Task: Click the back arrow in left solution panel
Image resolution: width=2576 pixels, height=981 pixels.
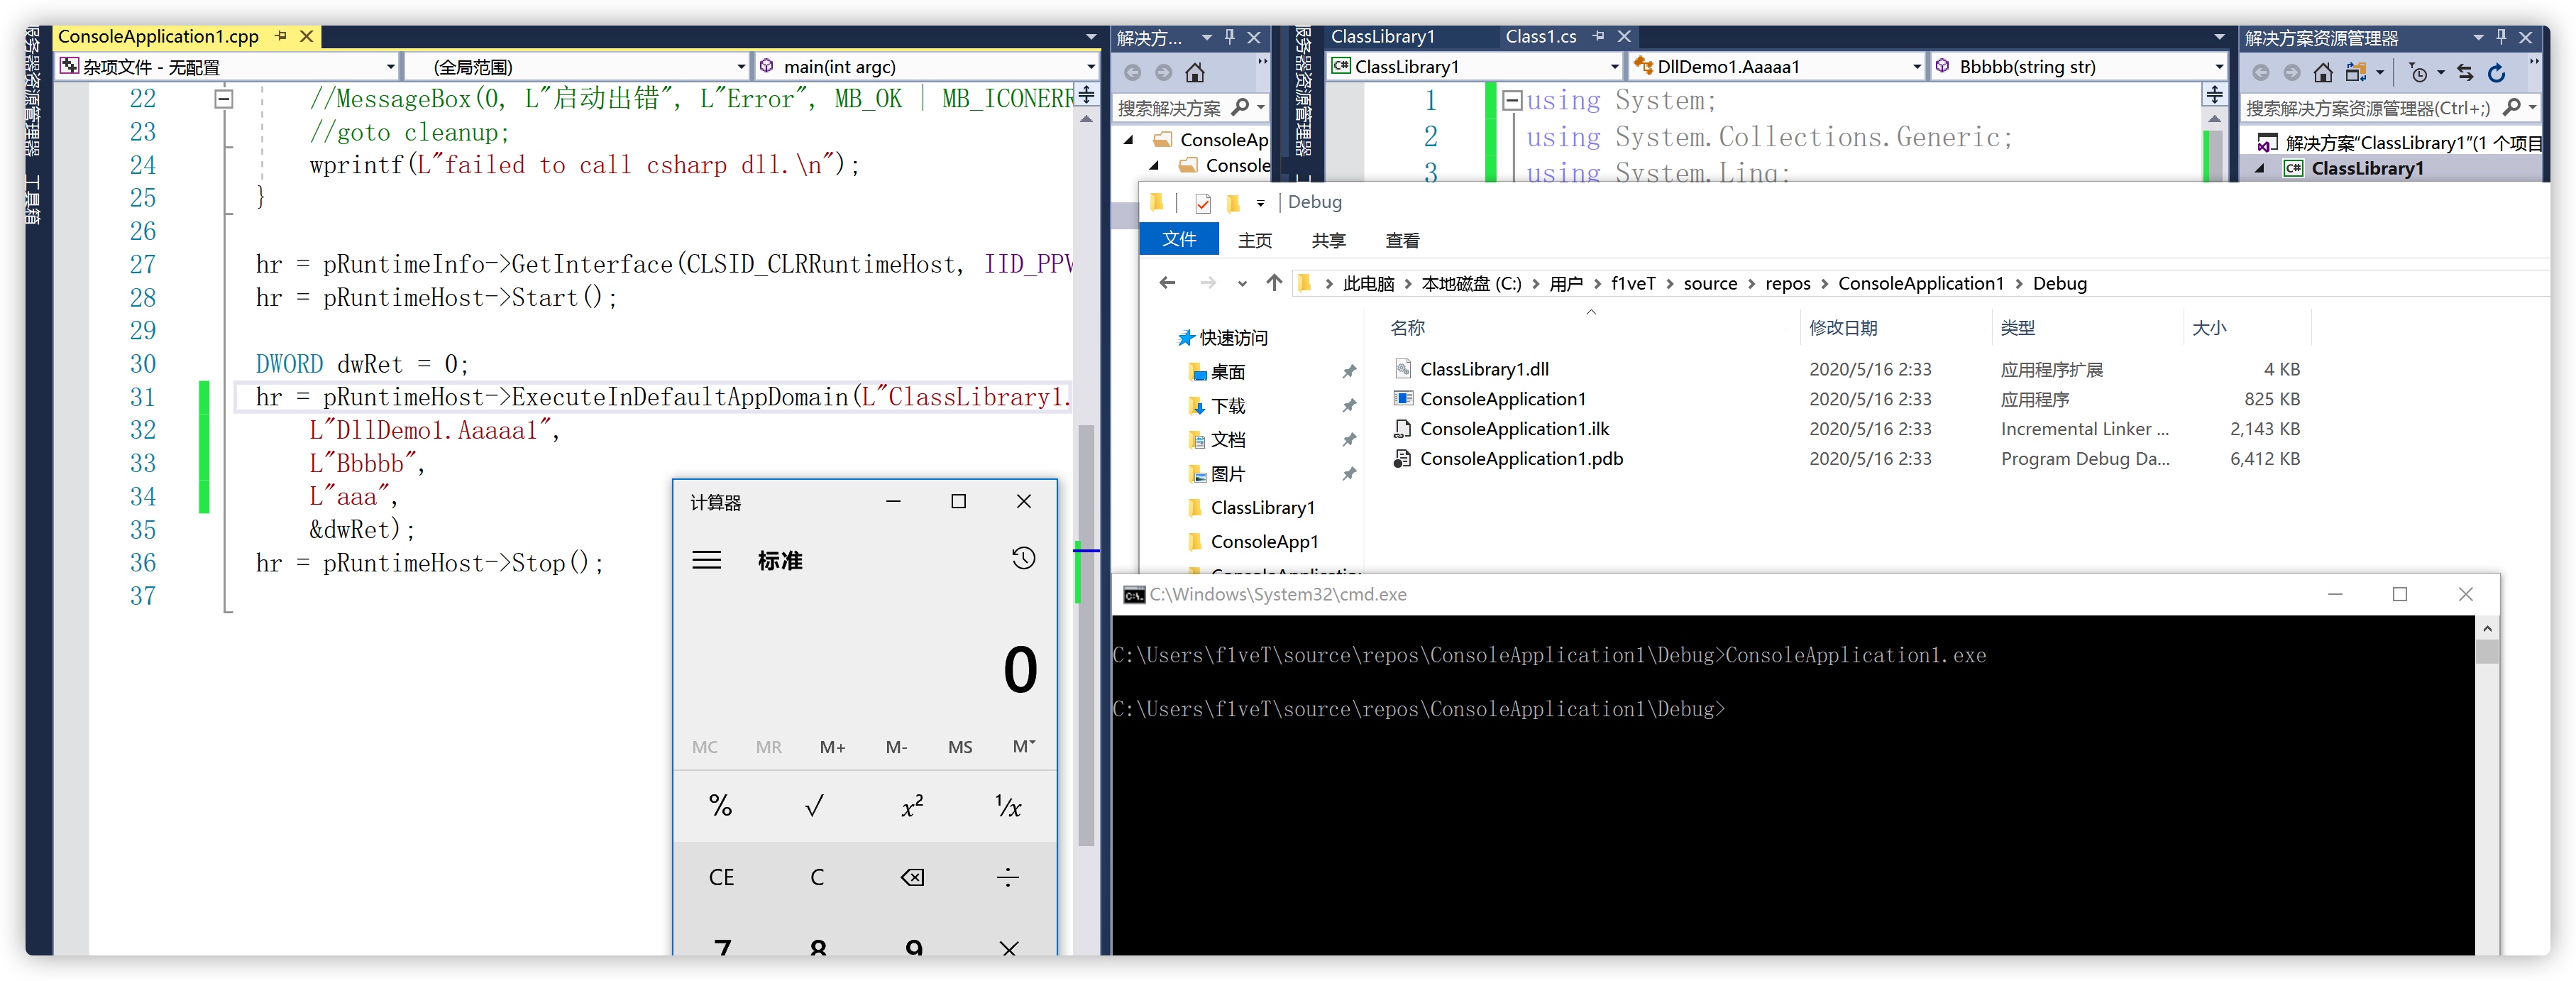Action: 1132,72
